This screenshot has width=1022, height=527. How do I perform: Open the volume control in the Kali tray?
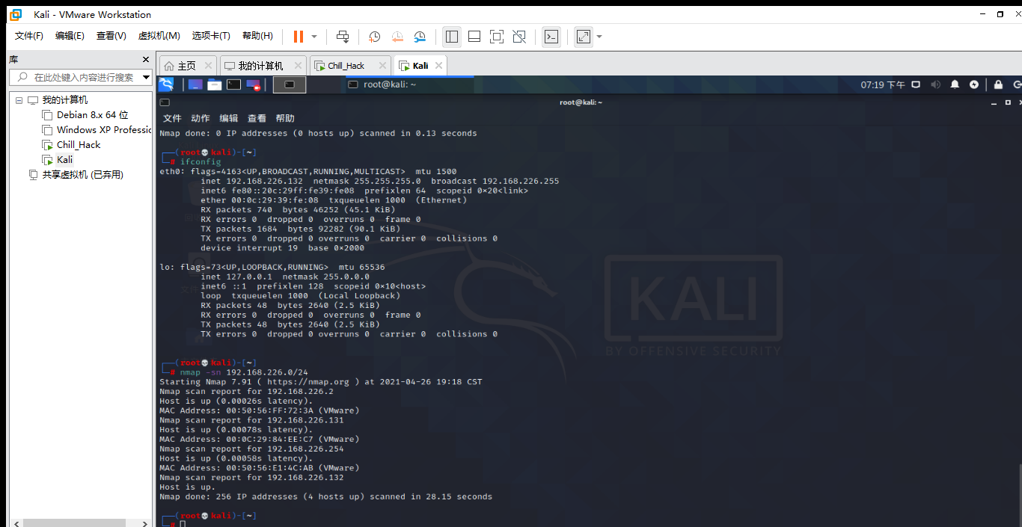[x=935, y=84]
